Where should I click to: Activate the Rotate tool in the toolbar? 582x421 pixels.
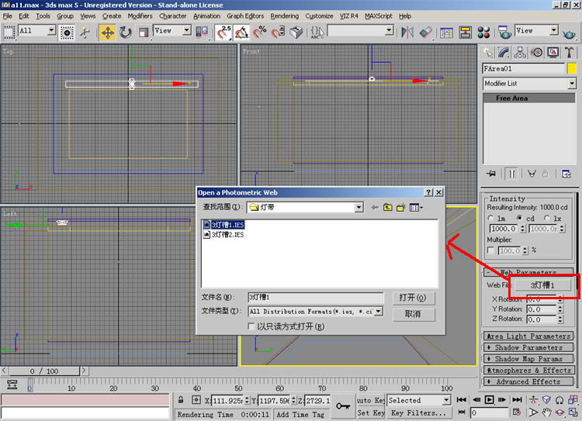[125, 32]
